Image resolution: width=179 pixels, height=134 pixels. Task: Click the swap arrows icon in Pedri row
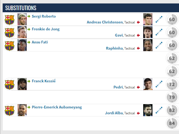click(x=159, y=84)
